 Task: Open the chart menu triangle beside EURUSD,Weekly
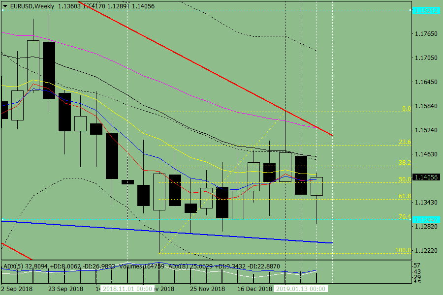(x=5, y=6)
